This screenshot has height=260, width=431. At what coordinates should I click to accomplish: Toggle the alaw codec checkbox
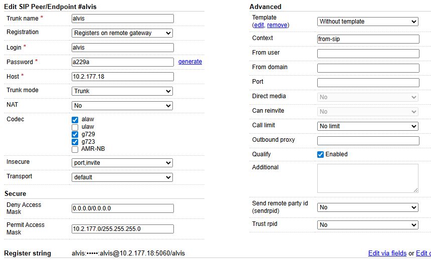tap(75, 120)
